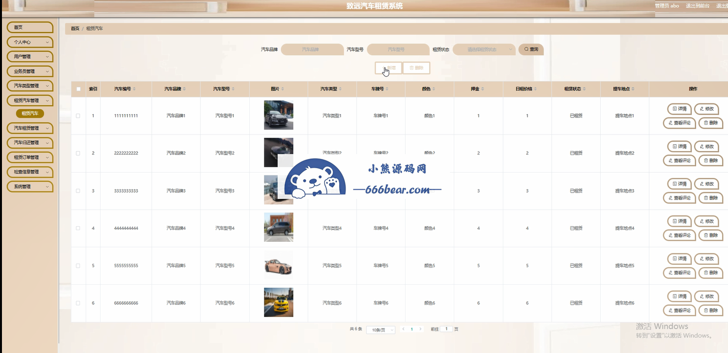Open the yellow car thumbnail in row 6

pyautogui.click(x=279, y=302)
